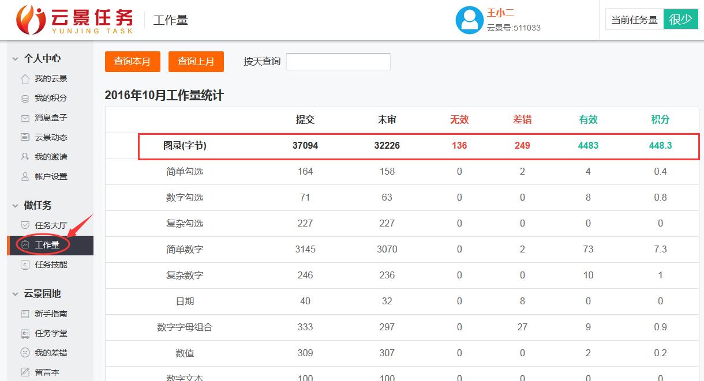Click the 查询上月 button
704x381 pixels.
coord(196,62)
